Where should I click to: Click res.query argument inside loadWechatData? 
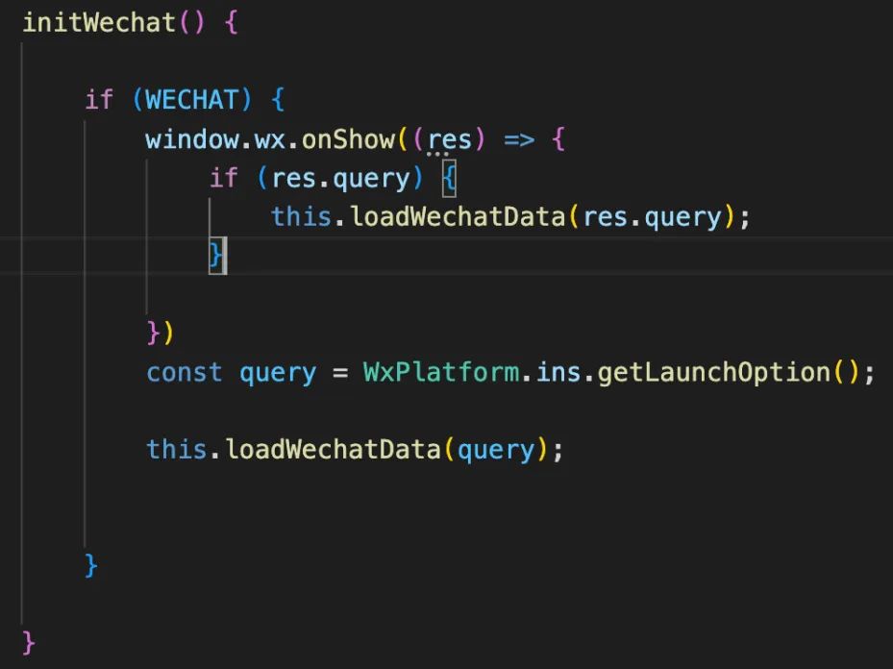click(652, 218)
